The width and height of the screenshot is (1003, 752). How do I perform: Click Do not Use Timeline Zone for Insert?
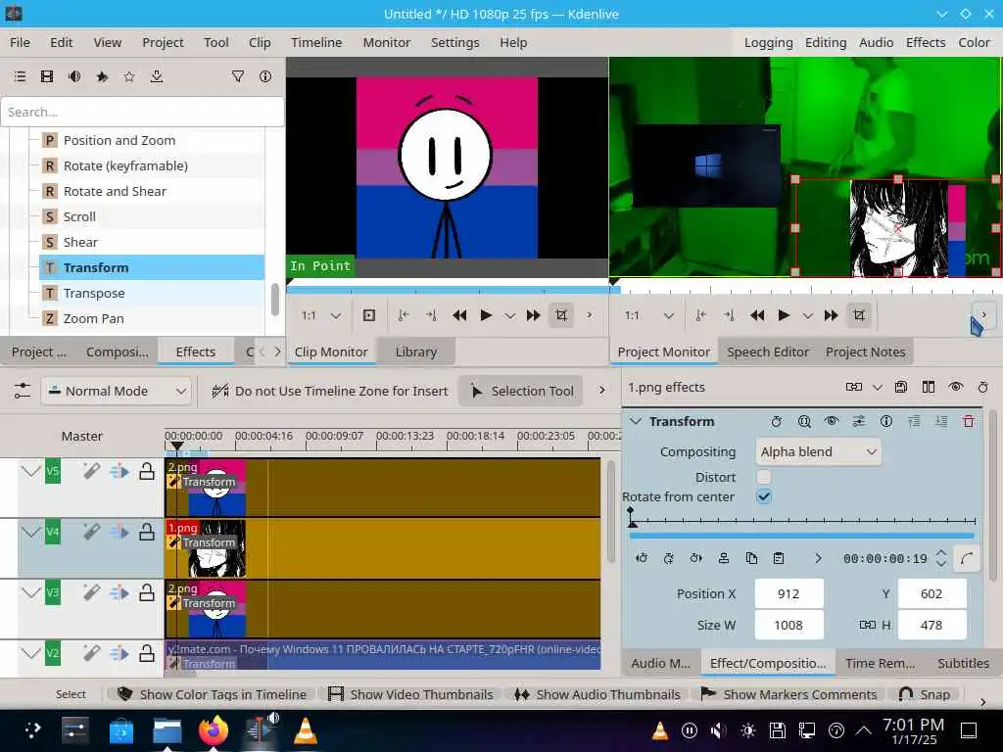point(330,391)
